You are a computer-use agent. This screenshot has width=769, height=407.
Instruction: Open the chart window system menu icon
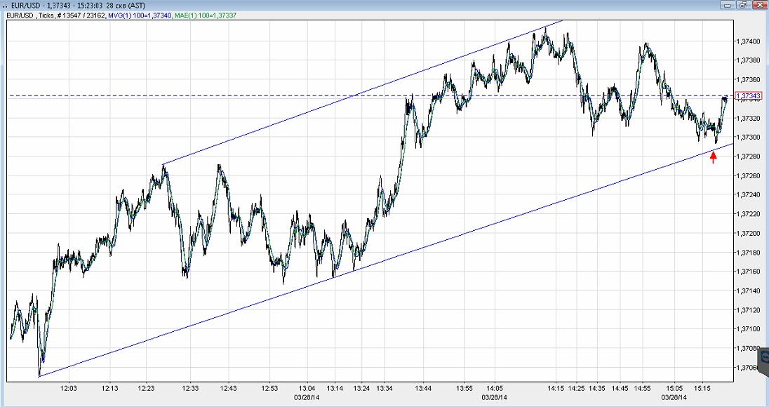pyautogui.click(x=4, y=6)
